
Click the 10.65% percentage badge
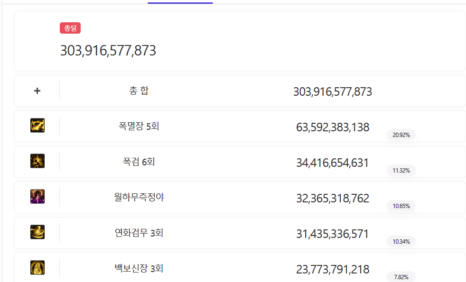pyautogui.click(x=401, y=206)
